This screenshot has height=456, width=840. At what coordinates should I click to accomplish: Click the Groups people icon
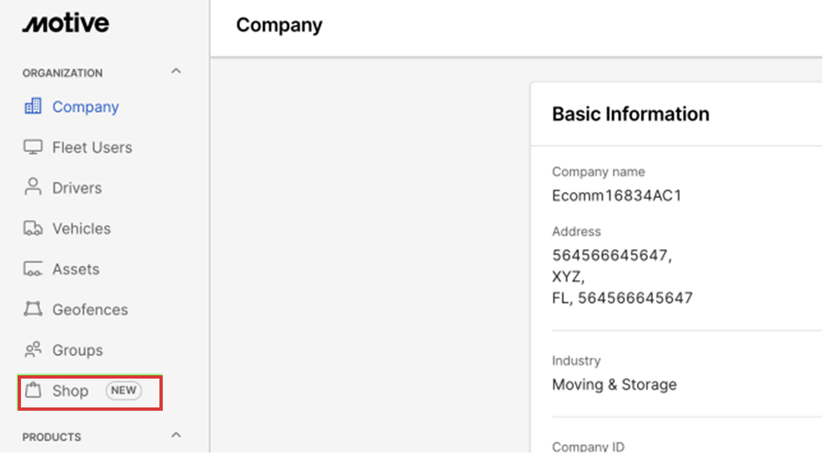coord(33,350)
